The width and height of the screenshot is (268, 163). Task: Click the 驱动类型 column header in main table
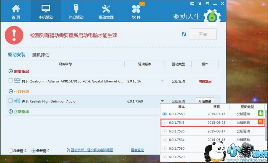click(x=178, y=64)
